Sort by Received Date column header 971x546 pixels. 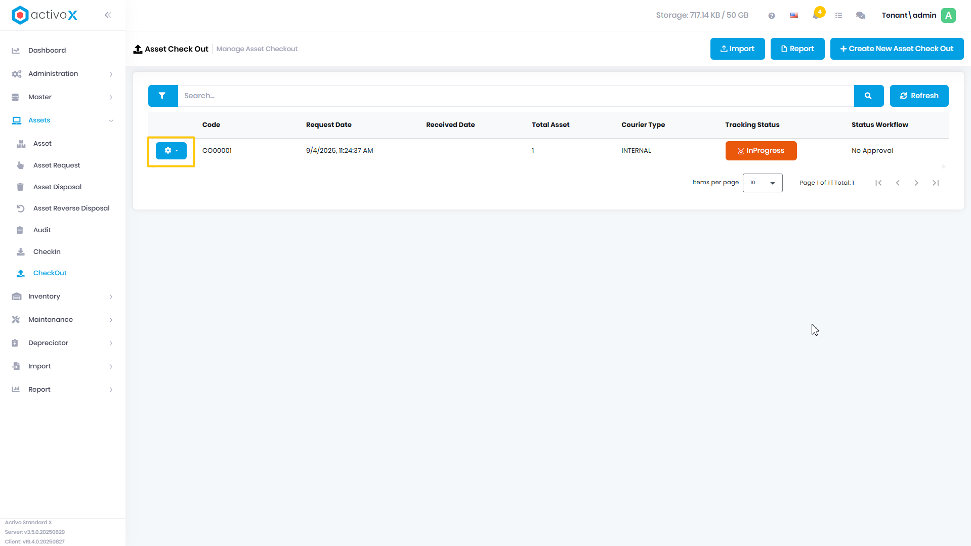(450, 125)
